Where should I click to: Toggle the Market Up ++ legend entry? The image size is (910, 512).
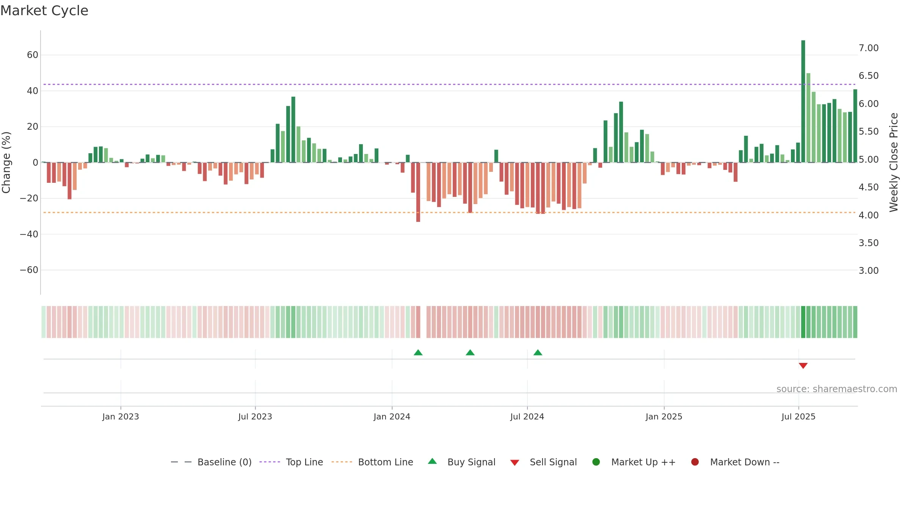pos(634,462)
